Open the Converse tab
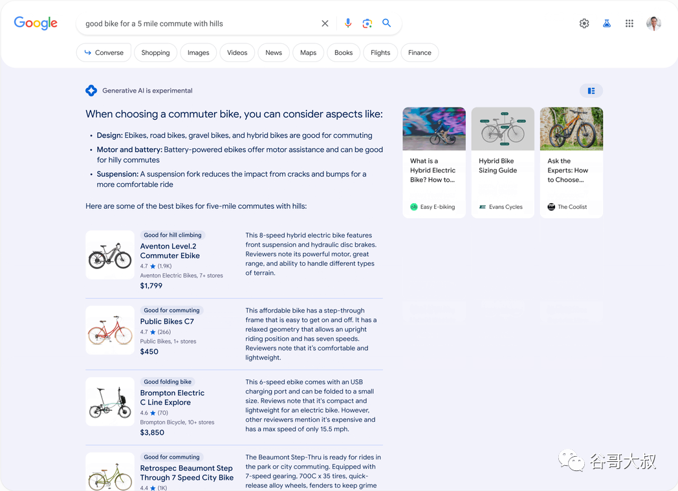Viewport: 678px width, 491px height. 104,53
